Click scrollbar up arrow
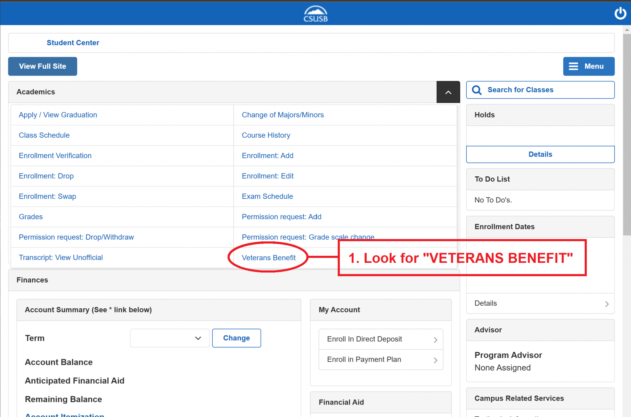 click(x=627, y=30)
